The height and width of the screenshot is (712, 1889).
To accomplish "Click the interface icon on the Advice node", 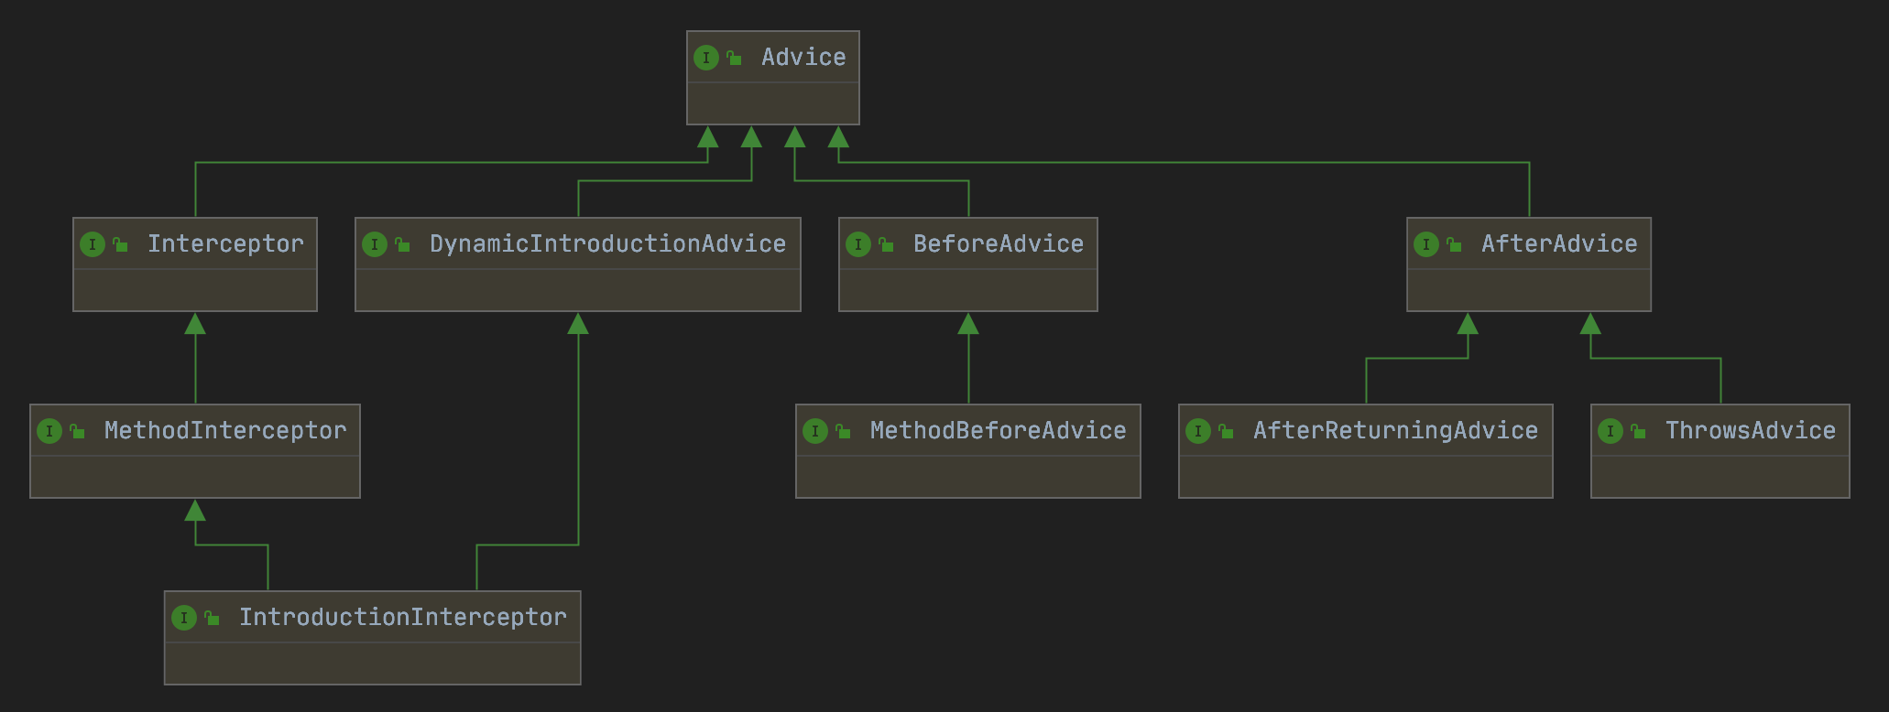I will pyautogui.click(x=705, y=58).
